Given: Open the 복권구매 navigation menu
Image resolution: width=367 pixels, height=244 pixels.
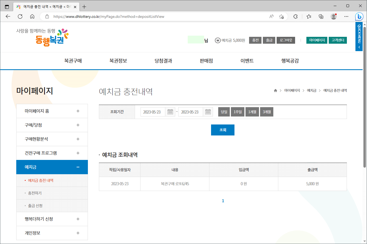Looking at the screenshot, I should click(72, 61).
